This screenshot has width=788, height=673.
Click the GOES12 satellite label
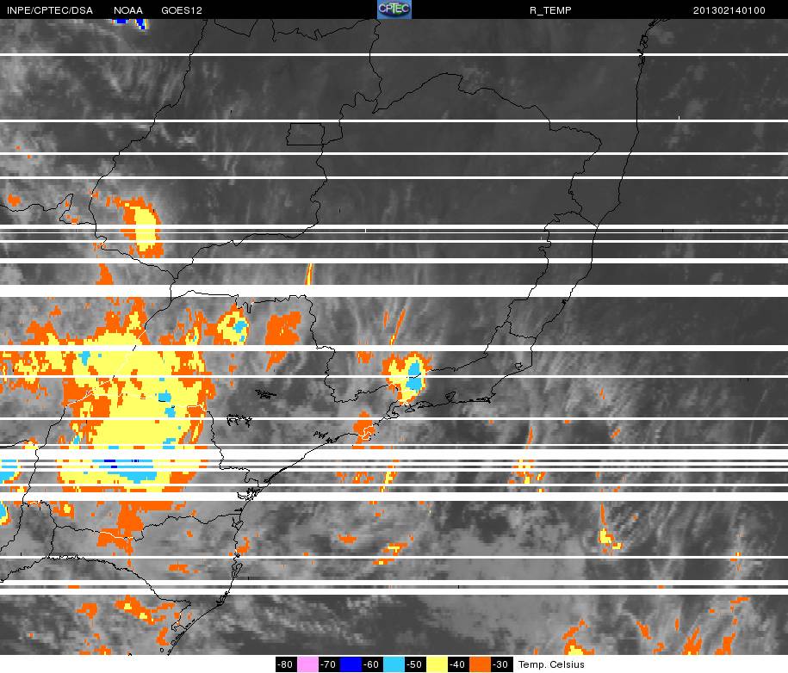(x=182, y=10)
